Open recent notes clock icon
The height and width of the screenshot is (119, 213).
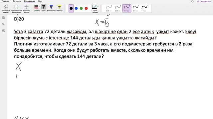coord(4,31)
